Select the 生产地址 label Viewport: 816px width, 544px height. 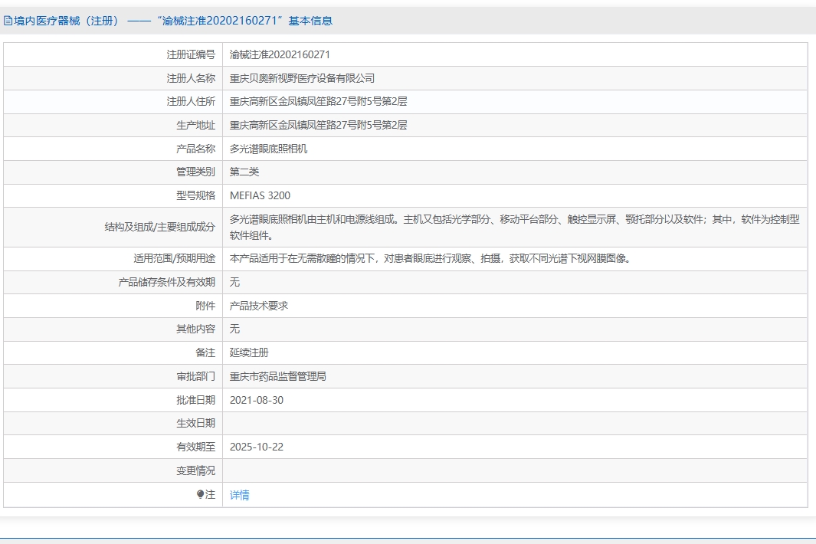tap(195, 125)
